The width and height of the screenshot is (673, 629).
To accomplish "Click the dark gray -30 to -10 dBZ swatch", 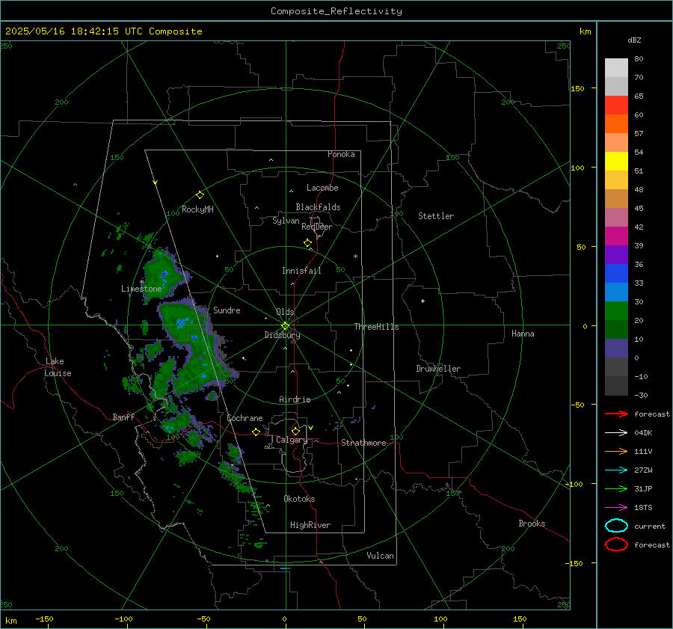I will [616, 385].
